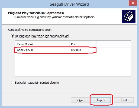Click the printer icon in the wizard header

click(129, 16)
